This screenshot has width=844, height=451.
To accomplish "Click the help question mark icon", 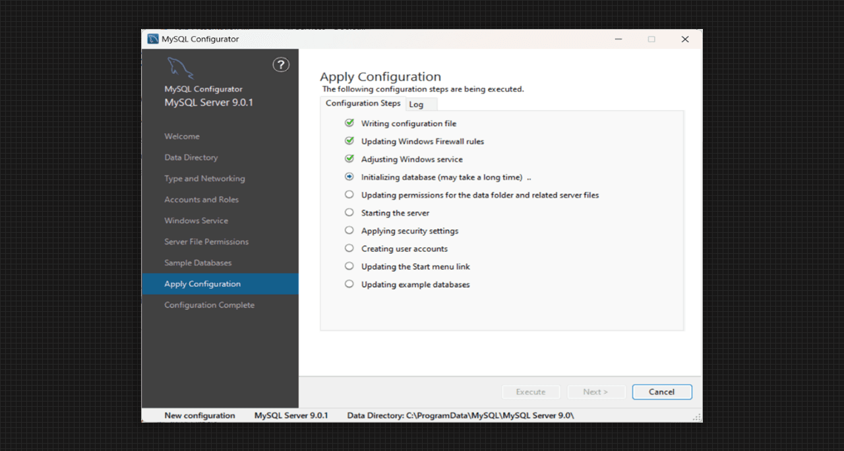I will point(281,65).
